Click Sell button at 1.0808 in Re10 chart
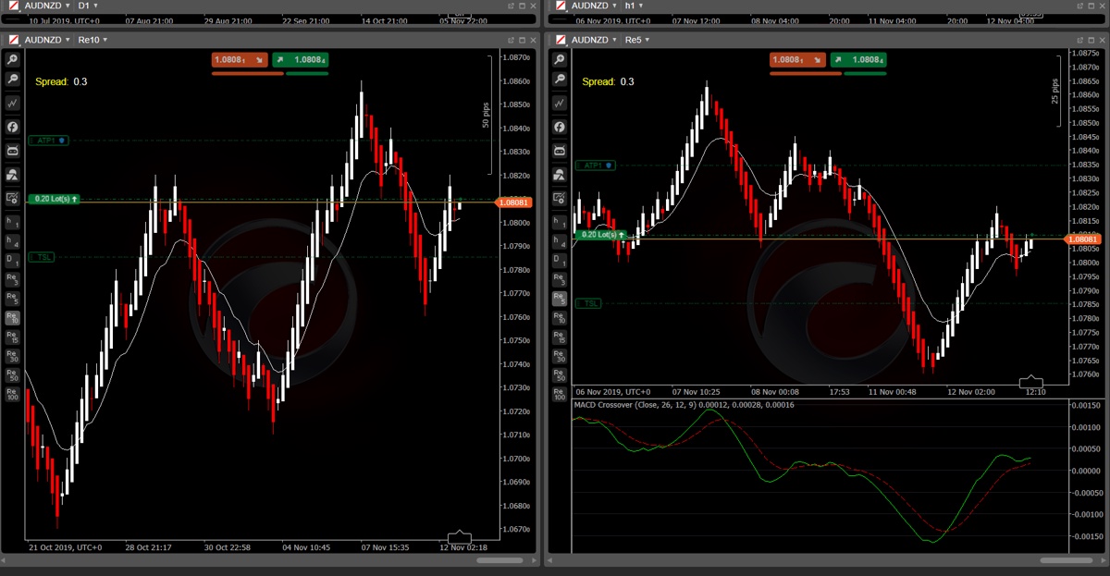 tap(240, 60)
